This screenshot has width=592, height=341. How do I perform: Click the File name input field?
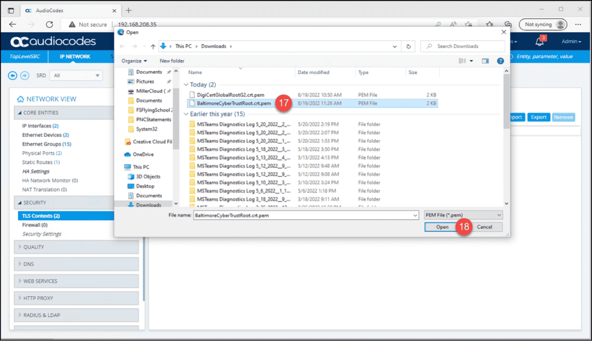click(x=306, y=215)
